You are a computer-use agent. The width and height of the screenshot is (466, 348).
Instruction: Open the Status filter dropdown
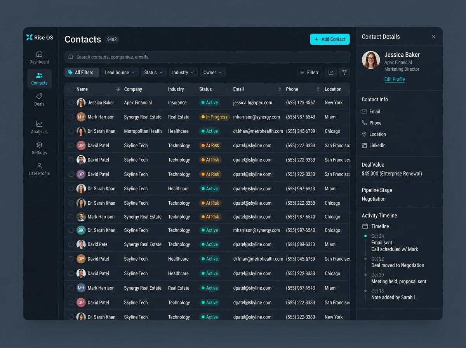[154, 73]
